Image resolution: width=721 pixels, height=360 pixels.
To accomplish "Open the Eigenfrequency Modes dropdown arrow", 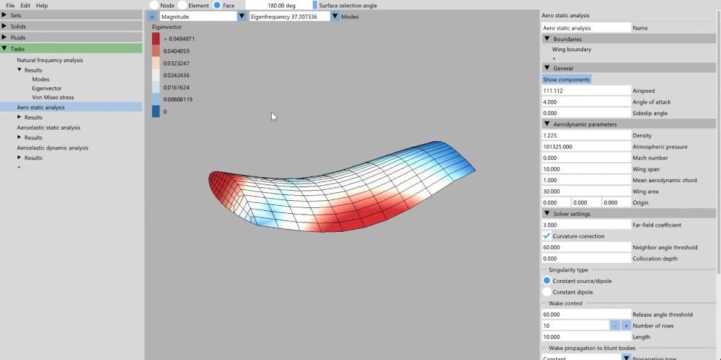I will (x=335, y=17).
